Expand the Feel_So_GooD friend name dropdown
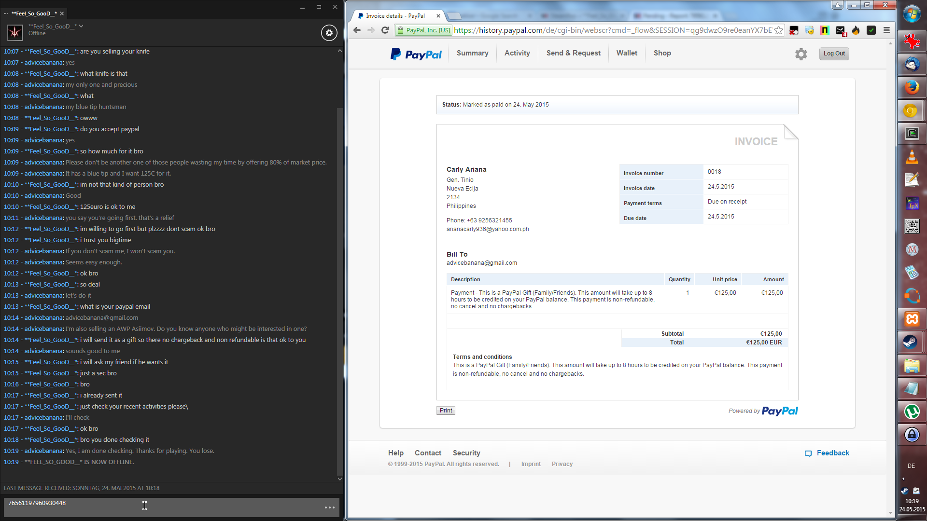 [81, 26]
